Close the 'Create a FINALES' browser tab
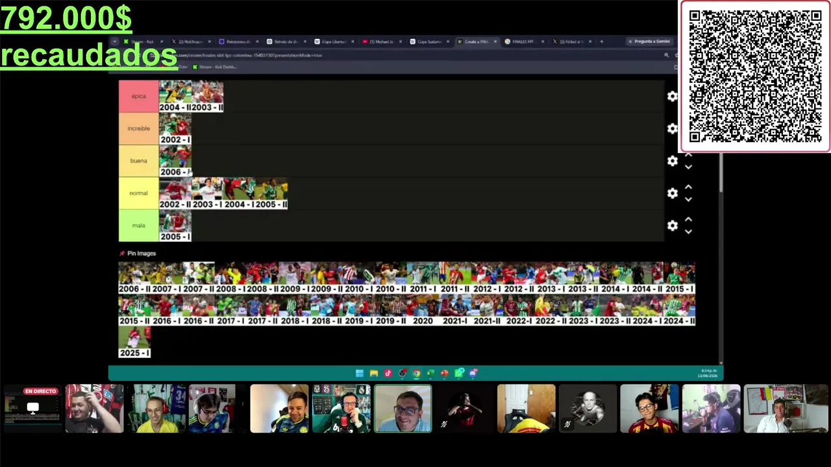This screenshot has width=831, height=467. point(495,42)
